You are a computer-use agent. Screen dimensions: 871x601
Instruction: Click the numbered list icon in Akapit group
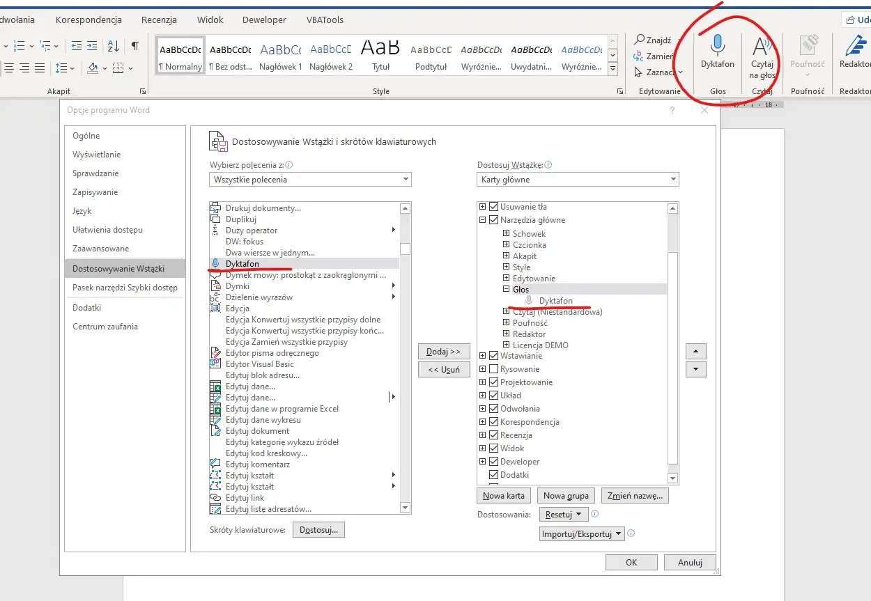19,46
